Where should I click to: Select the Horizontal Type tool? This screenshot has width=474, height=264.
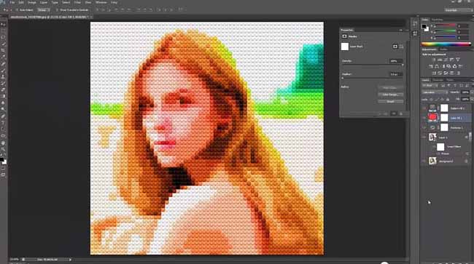(x=4, y=123)
